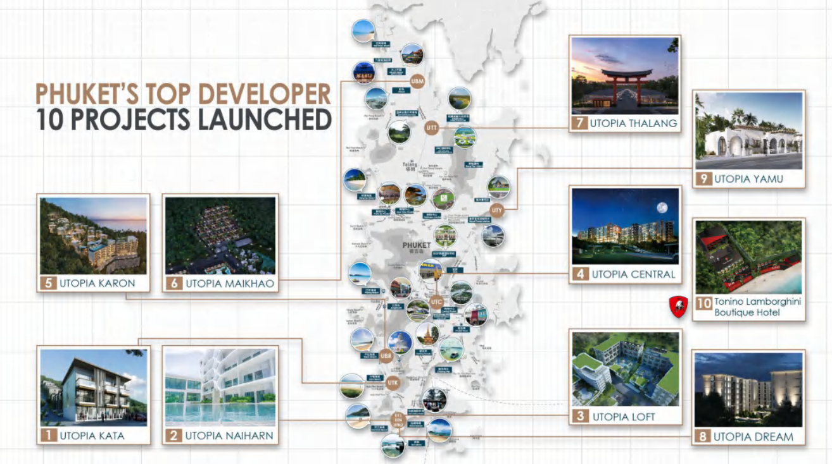Screen dimensions: 832x464
Task: Click the colorful old town buildings photo circle
Action: pos(475,314)
